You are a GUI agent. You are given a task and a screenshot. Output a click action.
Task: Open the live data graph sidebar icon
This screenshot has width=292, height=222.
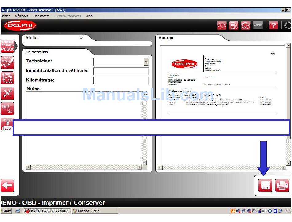[7, 78]
